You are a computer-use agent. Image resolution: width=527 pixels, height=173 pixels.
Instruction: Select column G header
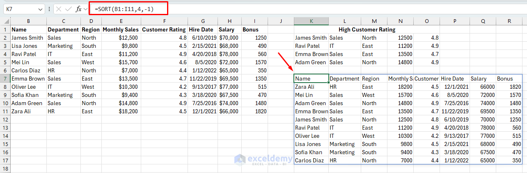[x=203, y=21]
